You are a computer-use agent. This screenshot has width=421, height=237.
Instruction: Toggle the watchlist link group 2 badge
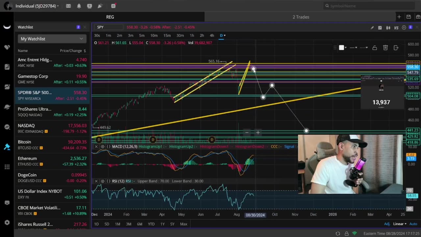pyautogui.click(x=78, y=27)
